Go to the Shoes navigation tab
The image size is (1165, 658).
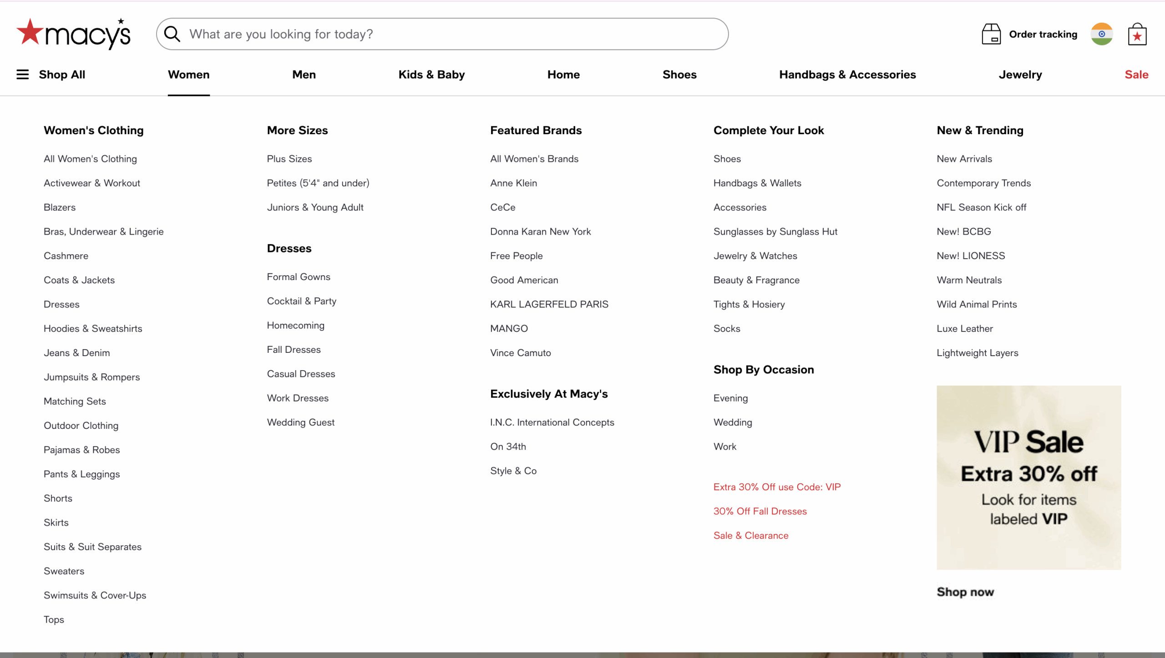pos(679,75)
